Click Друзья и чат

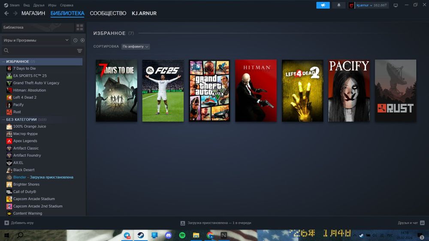coord(408,223)
